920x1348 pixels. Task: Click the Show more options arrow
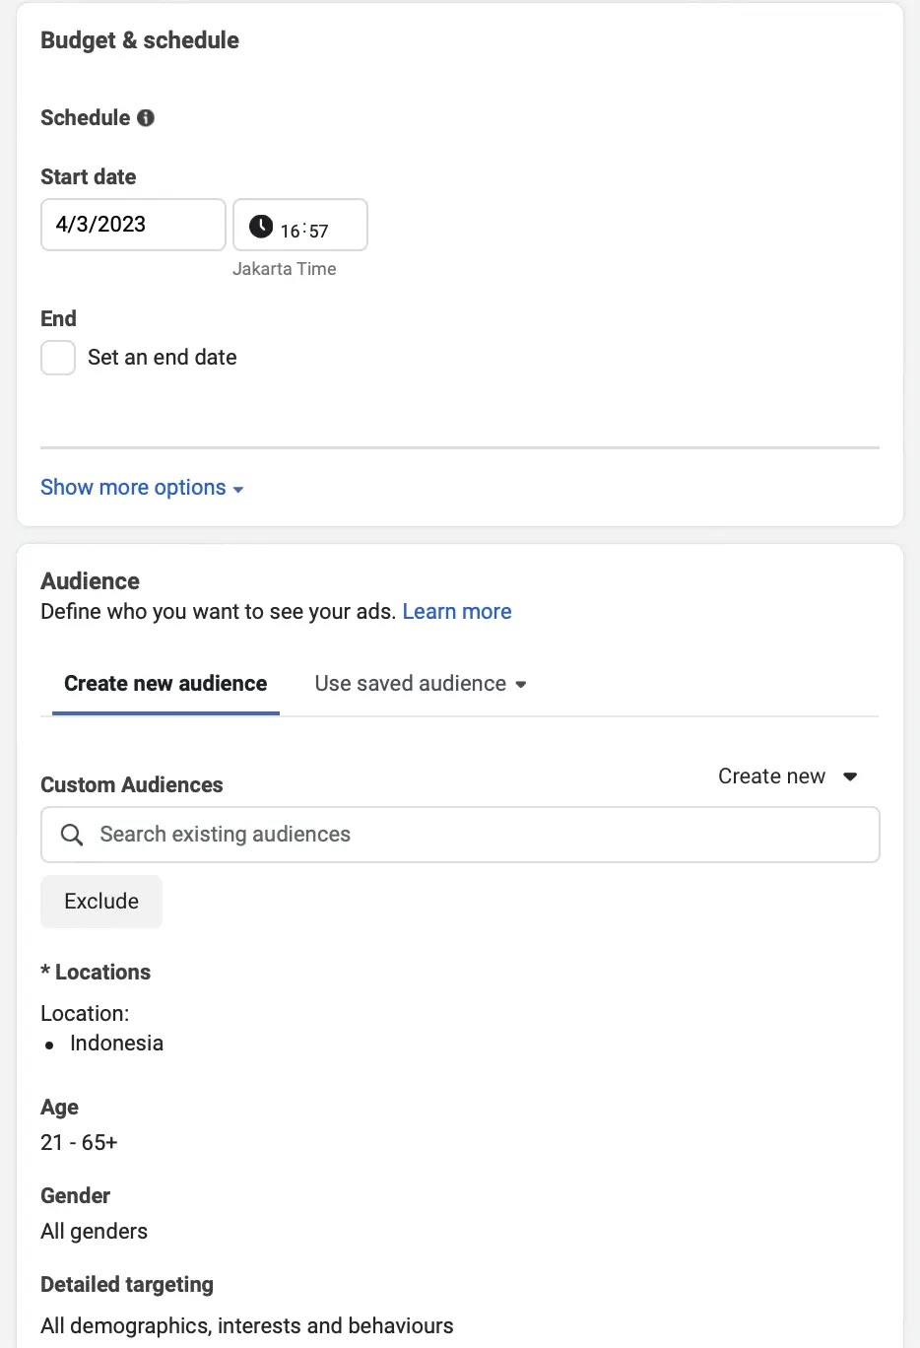click(238, 489)
